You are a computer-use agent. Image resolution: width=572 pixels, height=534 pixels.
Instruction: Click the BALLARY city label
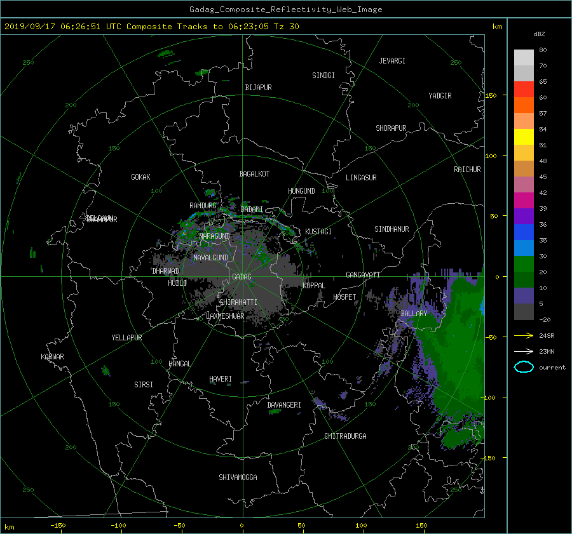pyautogui.click(x=414, y=314)
